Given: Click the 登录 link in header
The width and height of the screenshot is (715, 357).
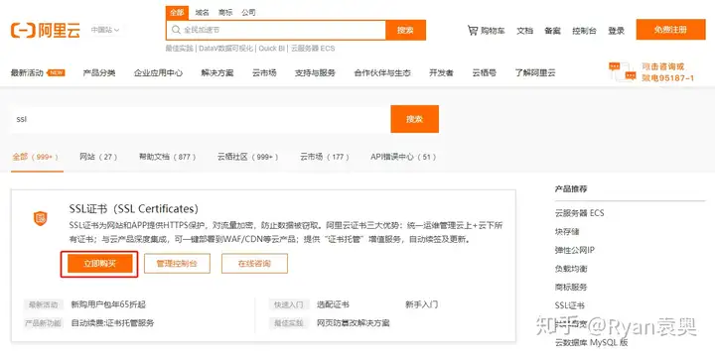Looking at the screenshot, I should [x=616, y=31].
